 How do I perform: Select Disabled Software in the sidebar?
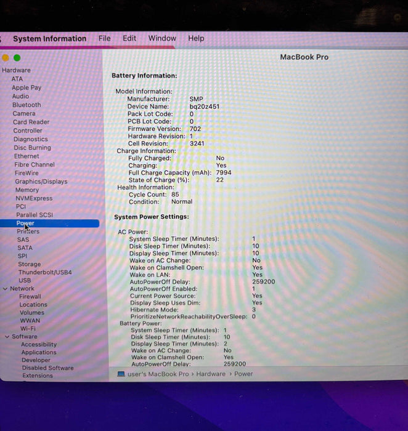48,368
